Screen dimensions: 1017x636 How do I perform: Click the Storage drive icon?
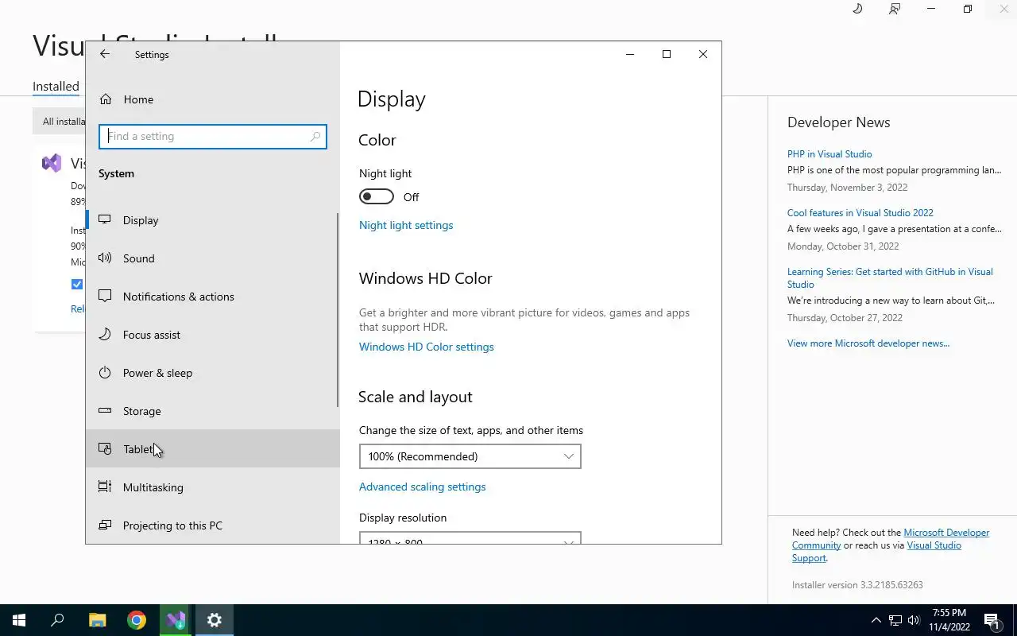(105, 410)
